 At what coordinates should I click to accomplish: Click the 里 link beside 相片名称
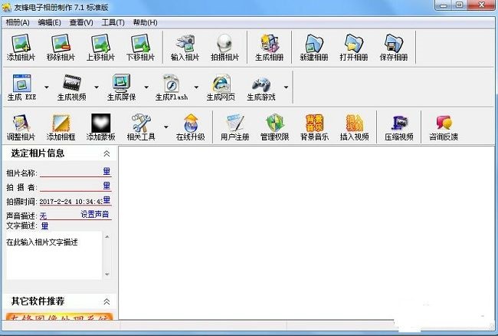[106, 171]
